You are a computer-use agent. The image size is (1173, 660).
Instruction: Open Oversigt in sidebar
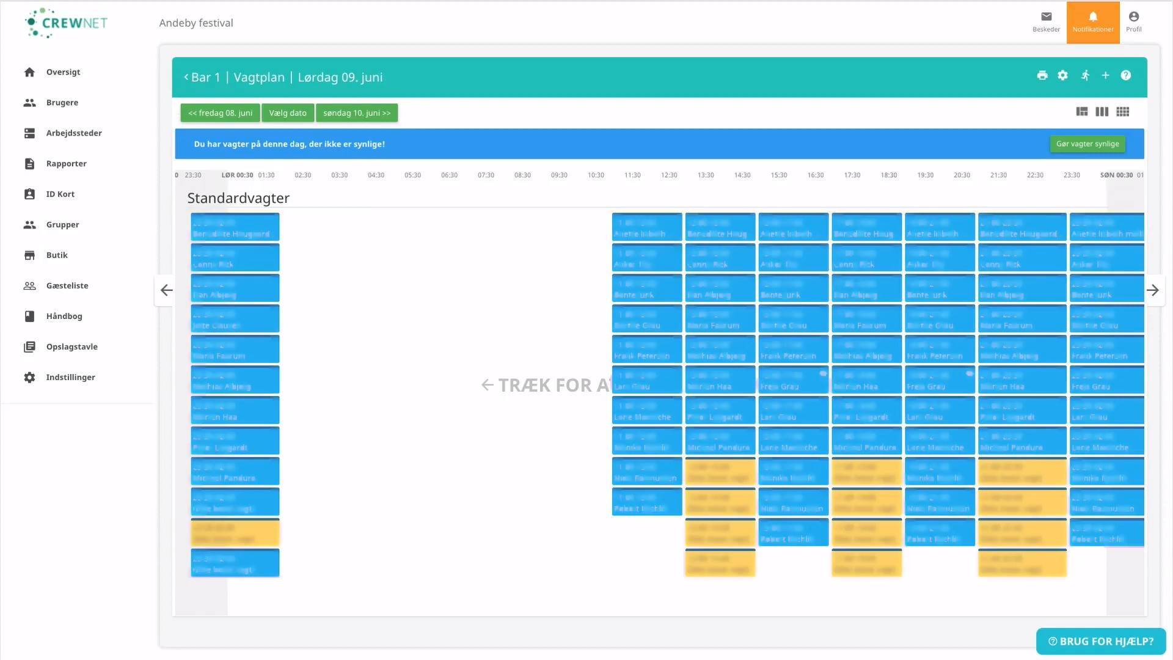63,72
